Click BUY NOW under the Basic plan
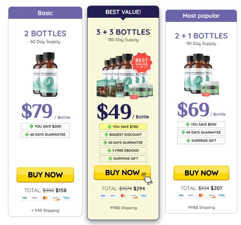The width and height of the screenshot is (241, 225). pos(45,175)
